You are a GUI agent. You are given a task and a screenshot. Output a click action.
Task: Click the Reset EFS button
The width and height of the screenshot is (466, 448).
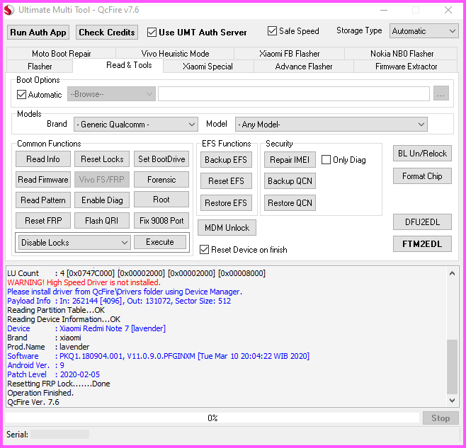pos(226,181)
